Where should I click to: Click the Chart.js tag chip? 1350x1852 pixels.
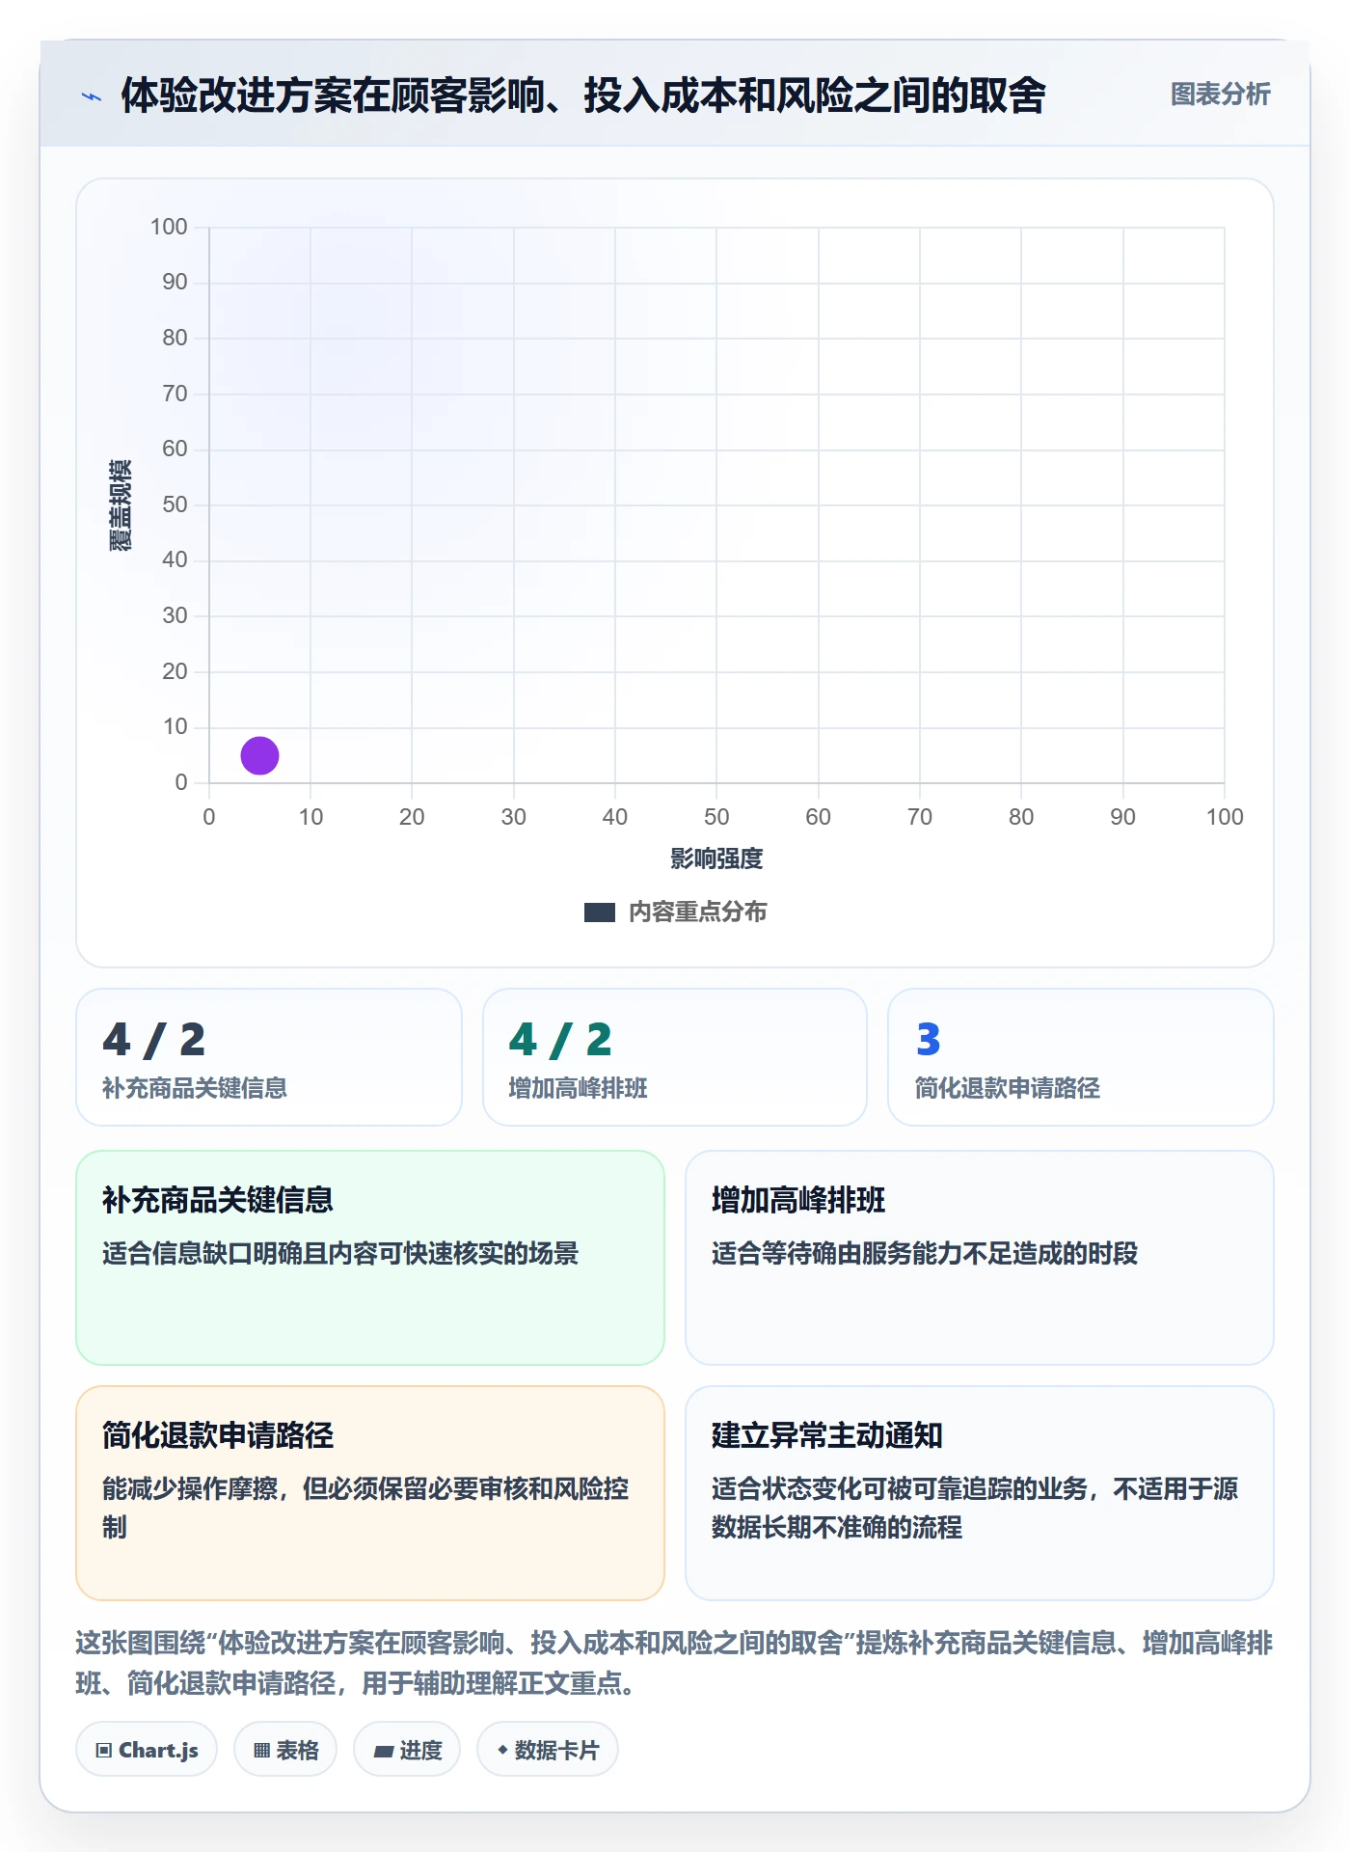147,1750
